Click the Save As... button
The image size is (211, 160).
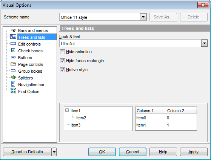pyautogui.click(x=163, y=17)
